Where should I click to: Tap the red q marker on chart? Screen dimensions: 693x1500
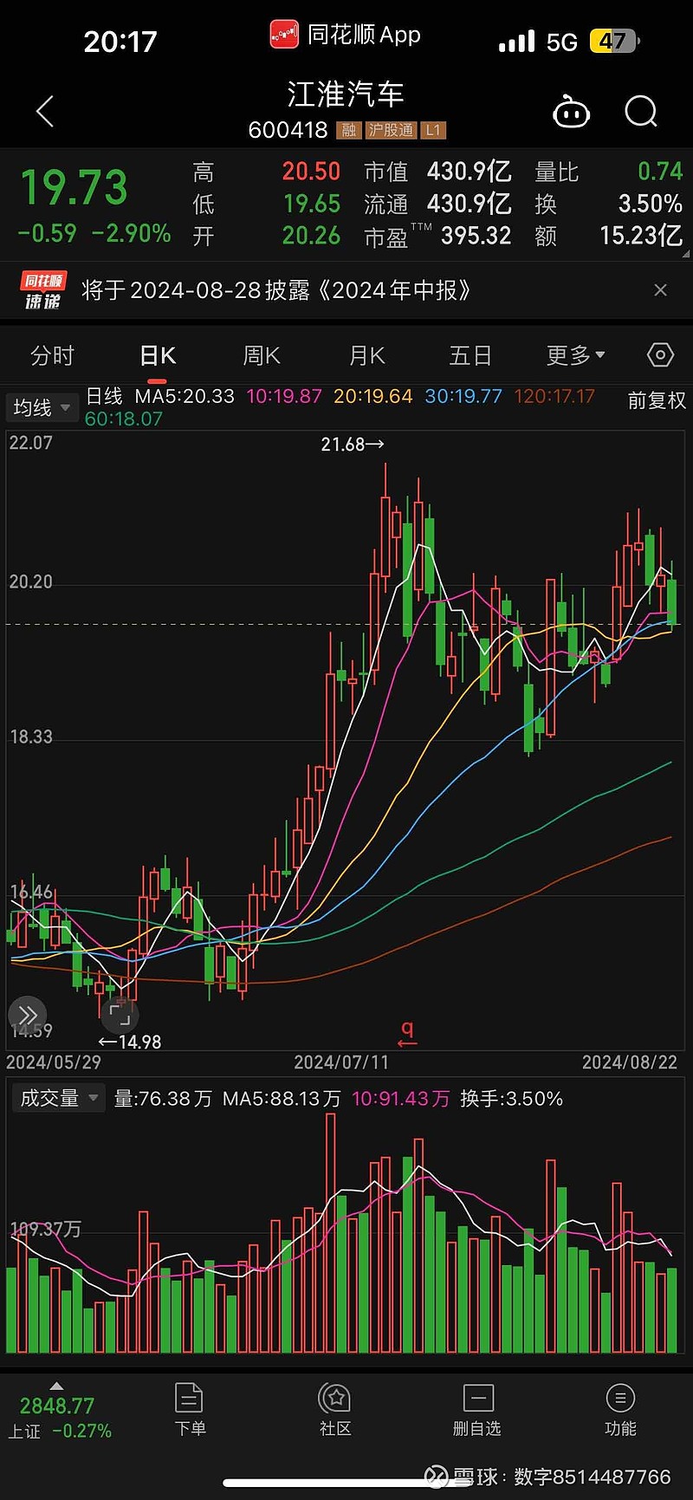(x=407, y=1032)
